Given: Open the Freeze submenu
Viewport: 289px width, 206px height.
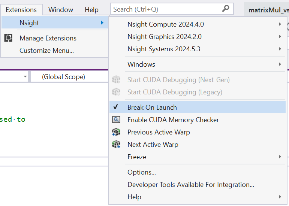Looking at the screenshot, I should (198, 157).
